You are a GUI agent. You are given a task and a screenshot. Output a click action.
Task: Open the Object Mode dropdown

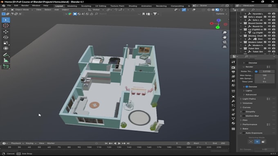[x=22, y=10]
